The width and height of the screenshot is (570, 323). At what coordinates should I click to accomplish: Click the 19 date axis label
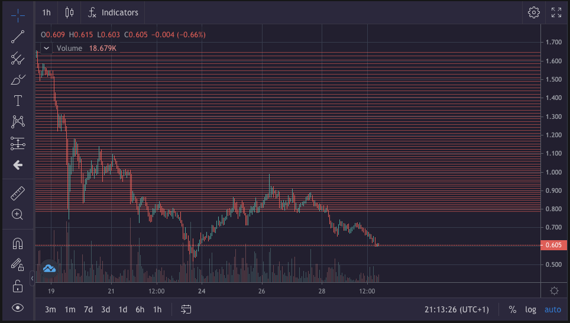(x=51, y=291)
